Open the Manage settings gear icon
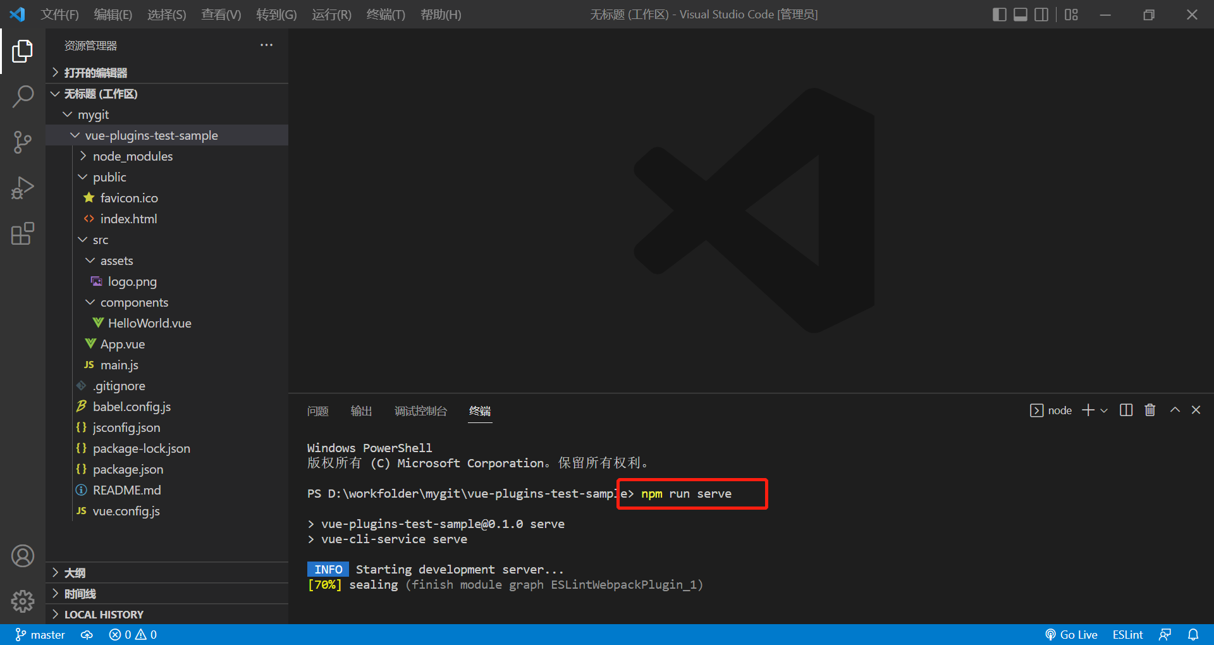 pyautogui.click(x=23, y=601)
